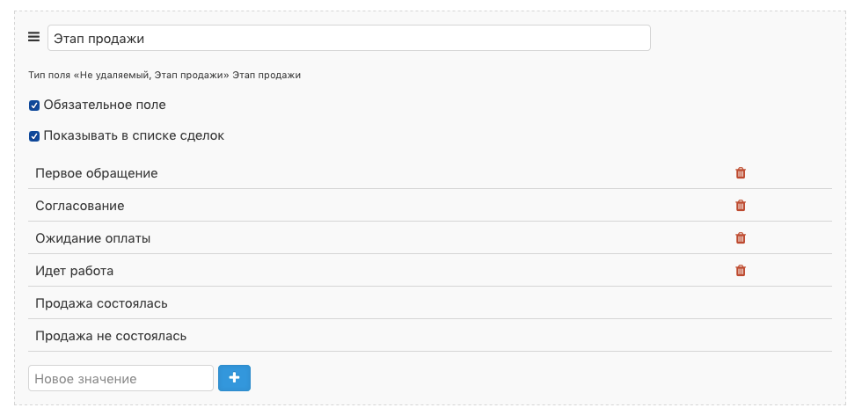Grab the hamburger reorder handle icon
The height and width of the screenshot is (415, 862).
pyautogui.click(x=34, y=38)
